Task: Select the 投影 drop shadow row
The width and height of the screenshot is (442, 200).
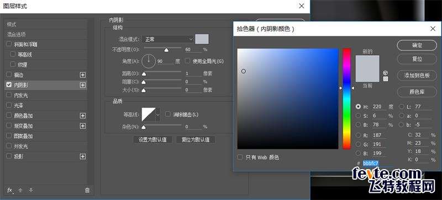Action: tap(46, 156)
